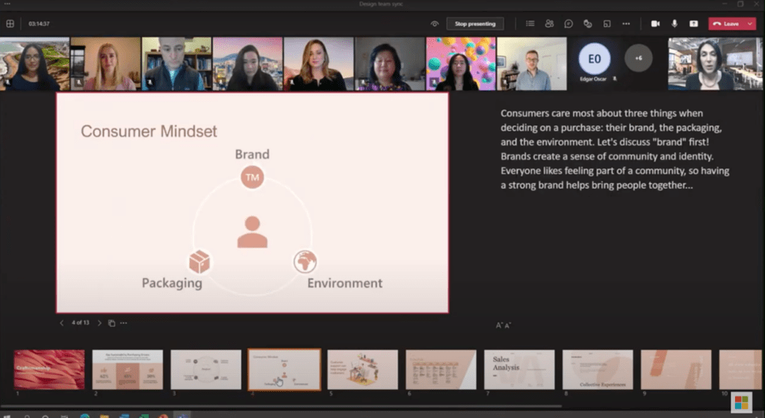Open the rooms icon in meeting toolbar

(x=607, y=24)
